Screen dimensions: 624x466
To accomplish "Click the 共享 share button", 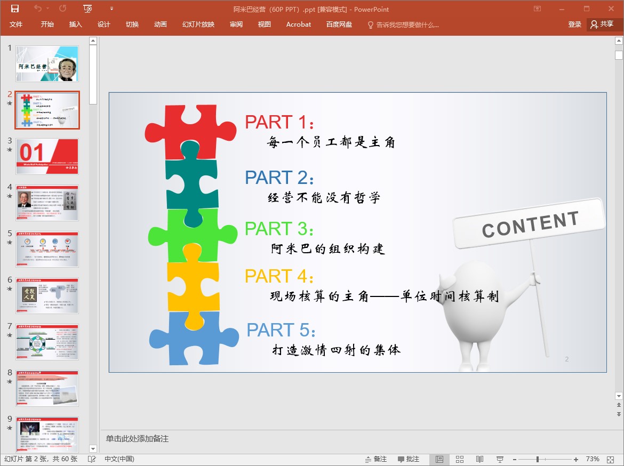I will pyautogui.click(x=602, y=25).
